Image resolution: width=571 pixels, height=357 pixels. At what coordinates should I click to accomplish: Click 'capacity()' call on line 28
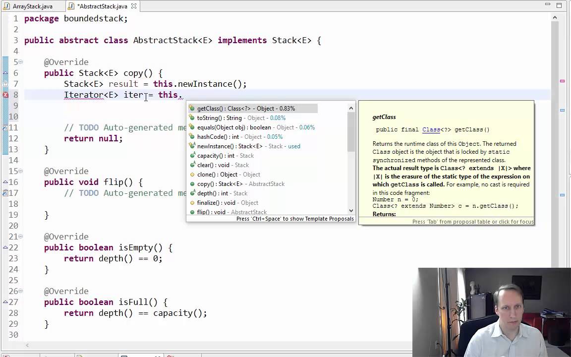point(177,313)
